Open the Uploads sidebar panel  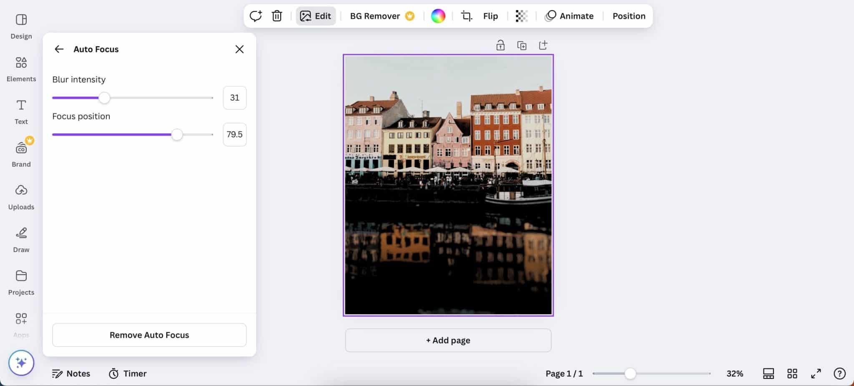click(x=21, y=197)
